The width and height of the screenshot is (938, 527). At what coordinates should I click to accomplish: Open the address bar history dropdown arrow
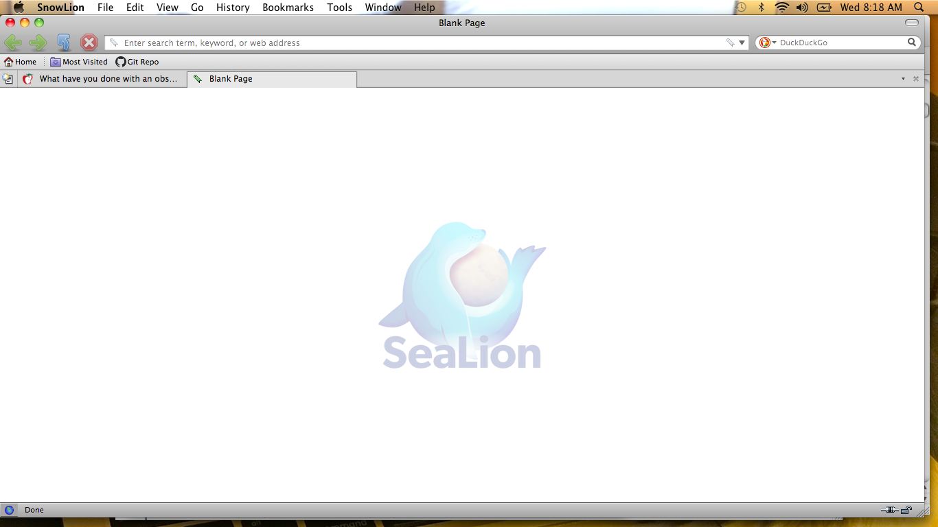pos(742,43)
